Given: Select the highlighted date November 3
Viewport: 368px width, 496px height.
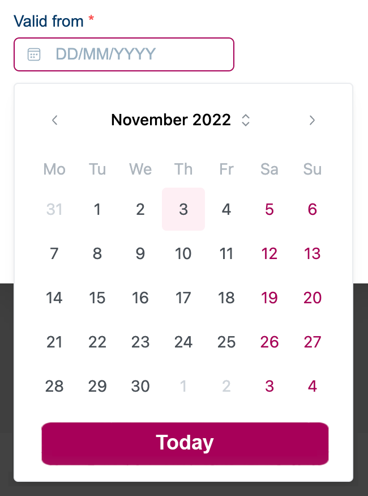Looking at the screenshot, I should [183, 209].
